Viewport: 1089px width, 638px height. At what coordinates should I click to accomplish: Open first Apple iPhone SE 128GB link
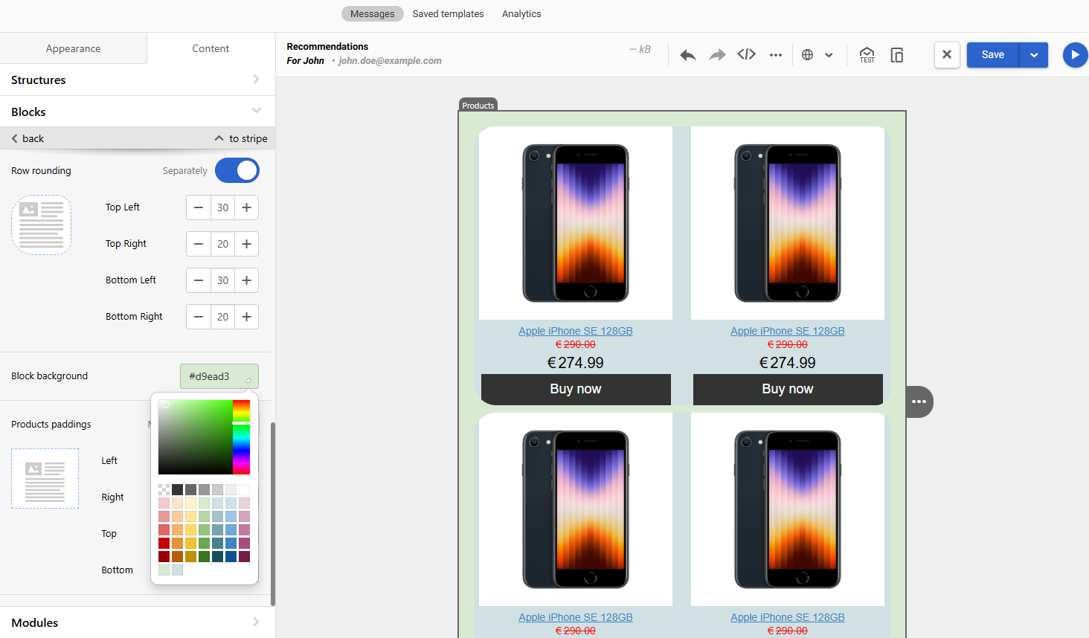tap(576, 331)
